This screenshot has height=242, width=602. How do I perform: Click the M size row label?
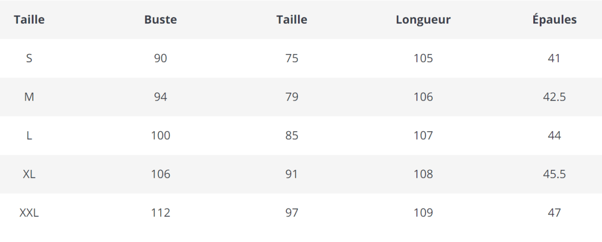(29, 97)
